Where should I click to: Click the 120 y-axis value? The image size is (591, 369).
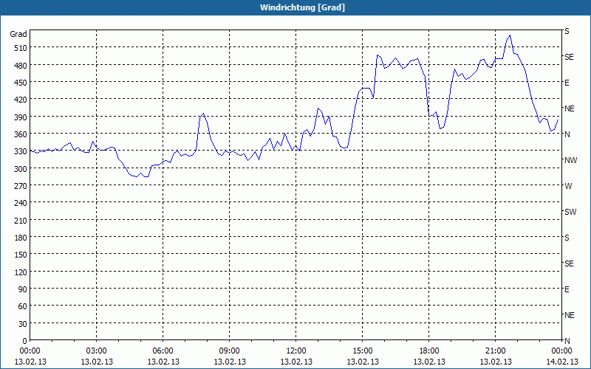click(21, 272)
